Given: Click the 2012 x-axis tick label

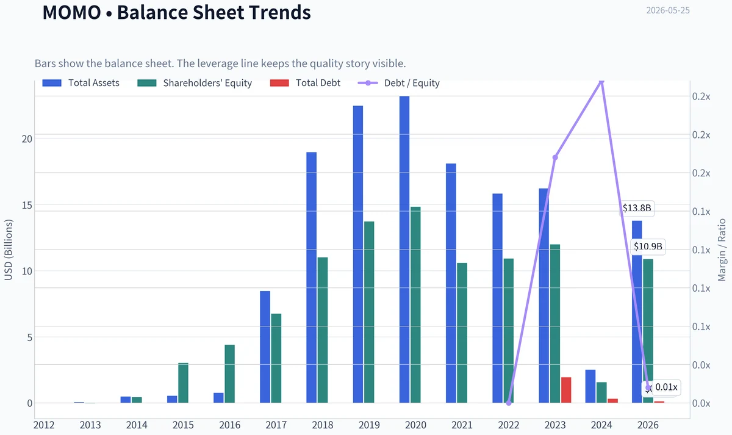Looking at the screenshot, I should click(x=44, y=425).
